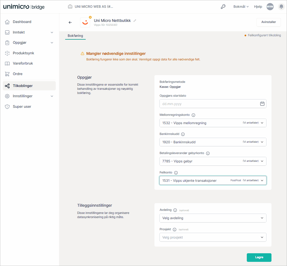The height and width of the screenshot is (266, 287).
Task: Open the Bankinnskudd 1920 dropdown
Action: (x=213, y=142)
